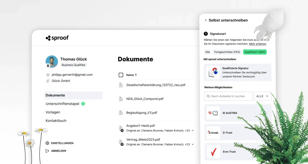Open Unterschriftenstapel in the sidebar

point(63,104)
